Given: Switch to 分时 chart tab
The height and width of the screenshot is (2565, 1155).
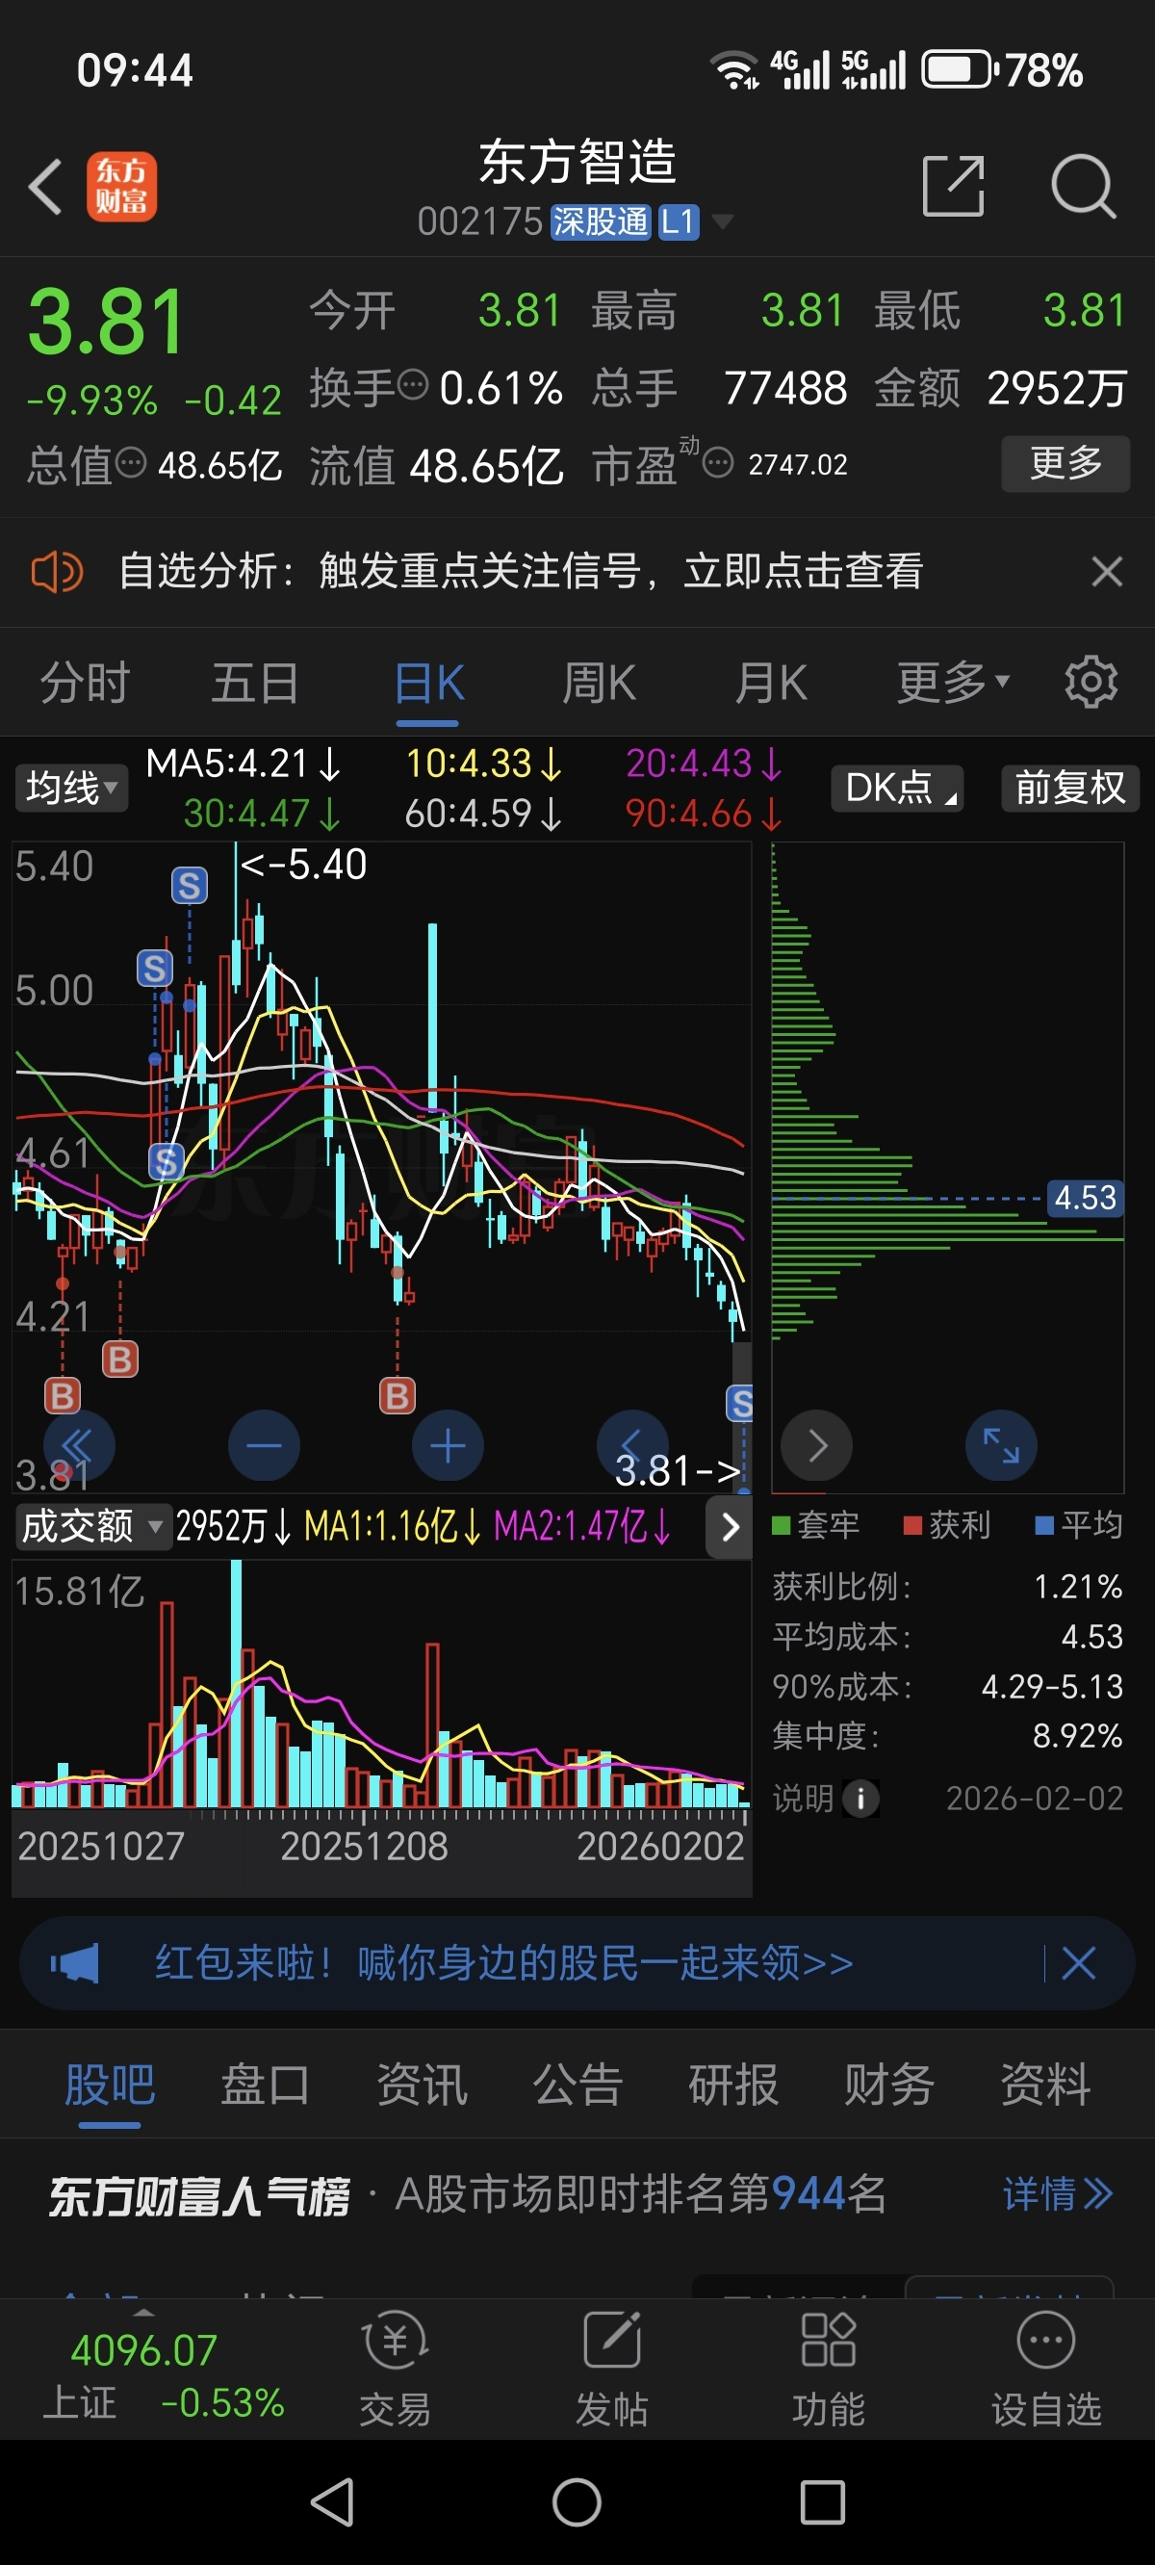Looking at the screenshot, I should (x=86, y=682).
